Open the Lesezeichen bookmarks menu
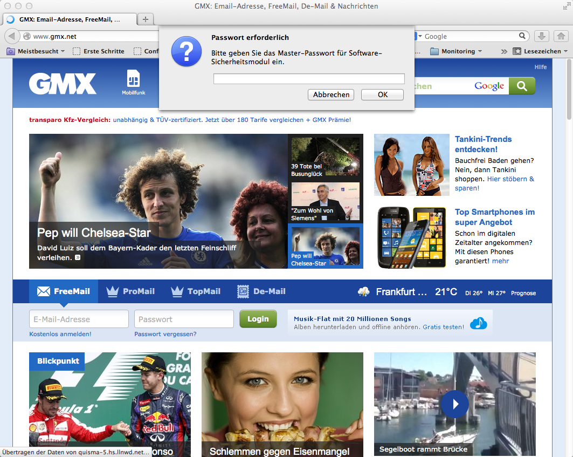 [x=541, y=51]
